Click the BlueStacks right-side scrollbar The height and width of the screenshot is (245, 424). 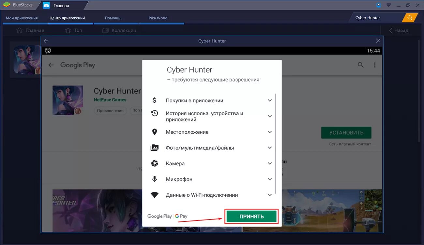tap(419, 90)
